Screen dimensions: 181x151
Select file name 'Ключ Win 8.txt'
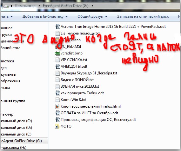tap(73, 100)
